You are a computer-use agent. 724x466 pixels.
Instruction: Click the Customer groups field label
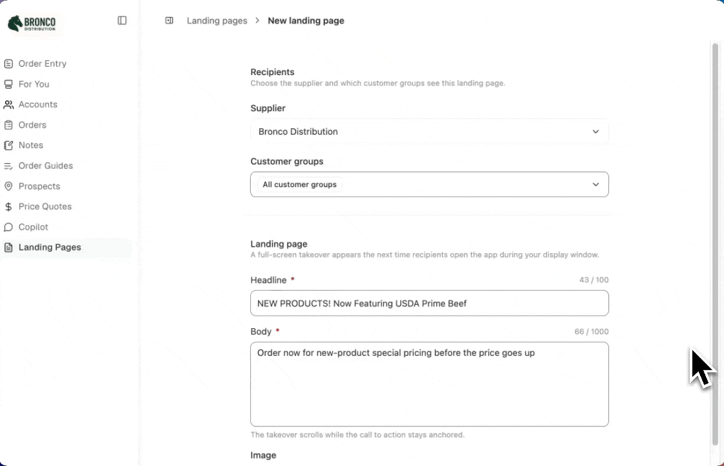(x=287, y=161)
